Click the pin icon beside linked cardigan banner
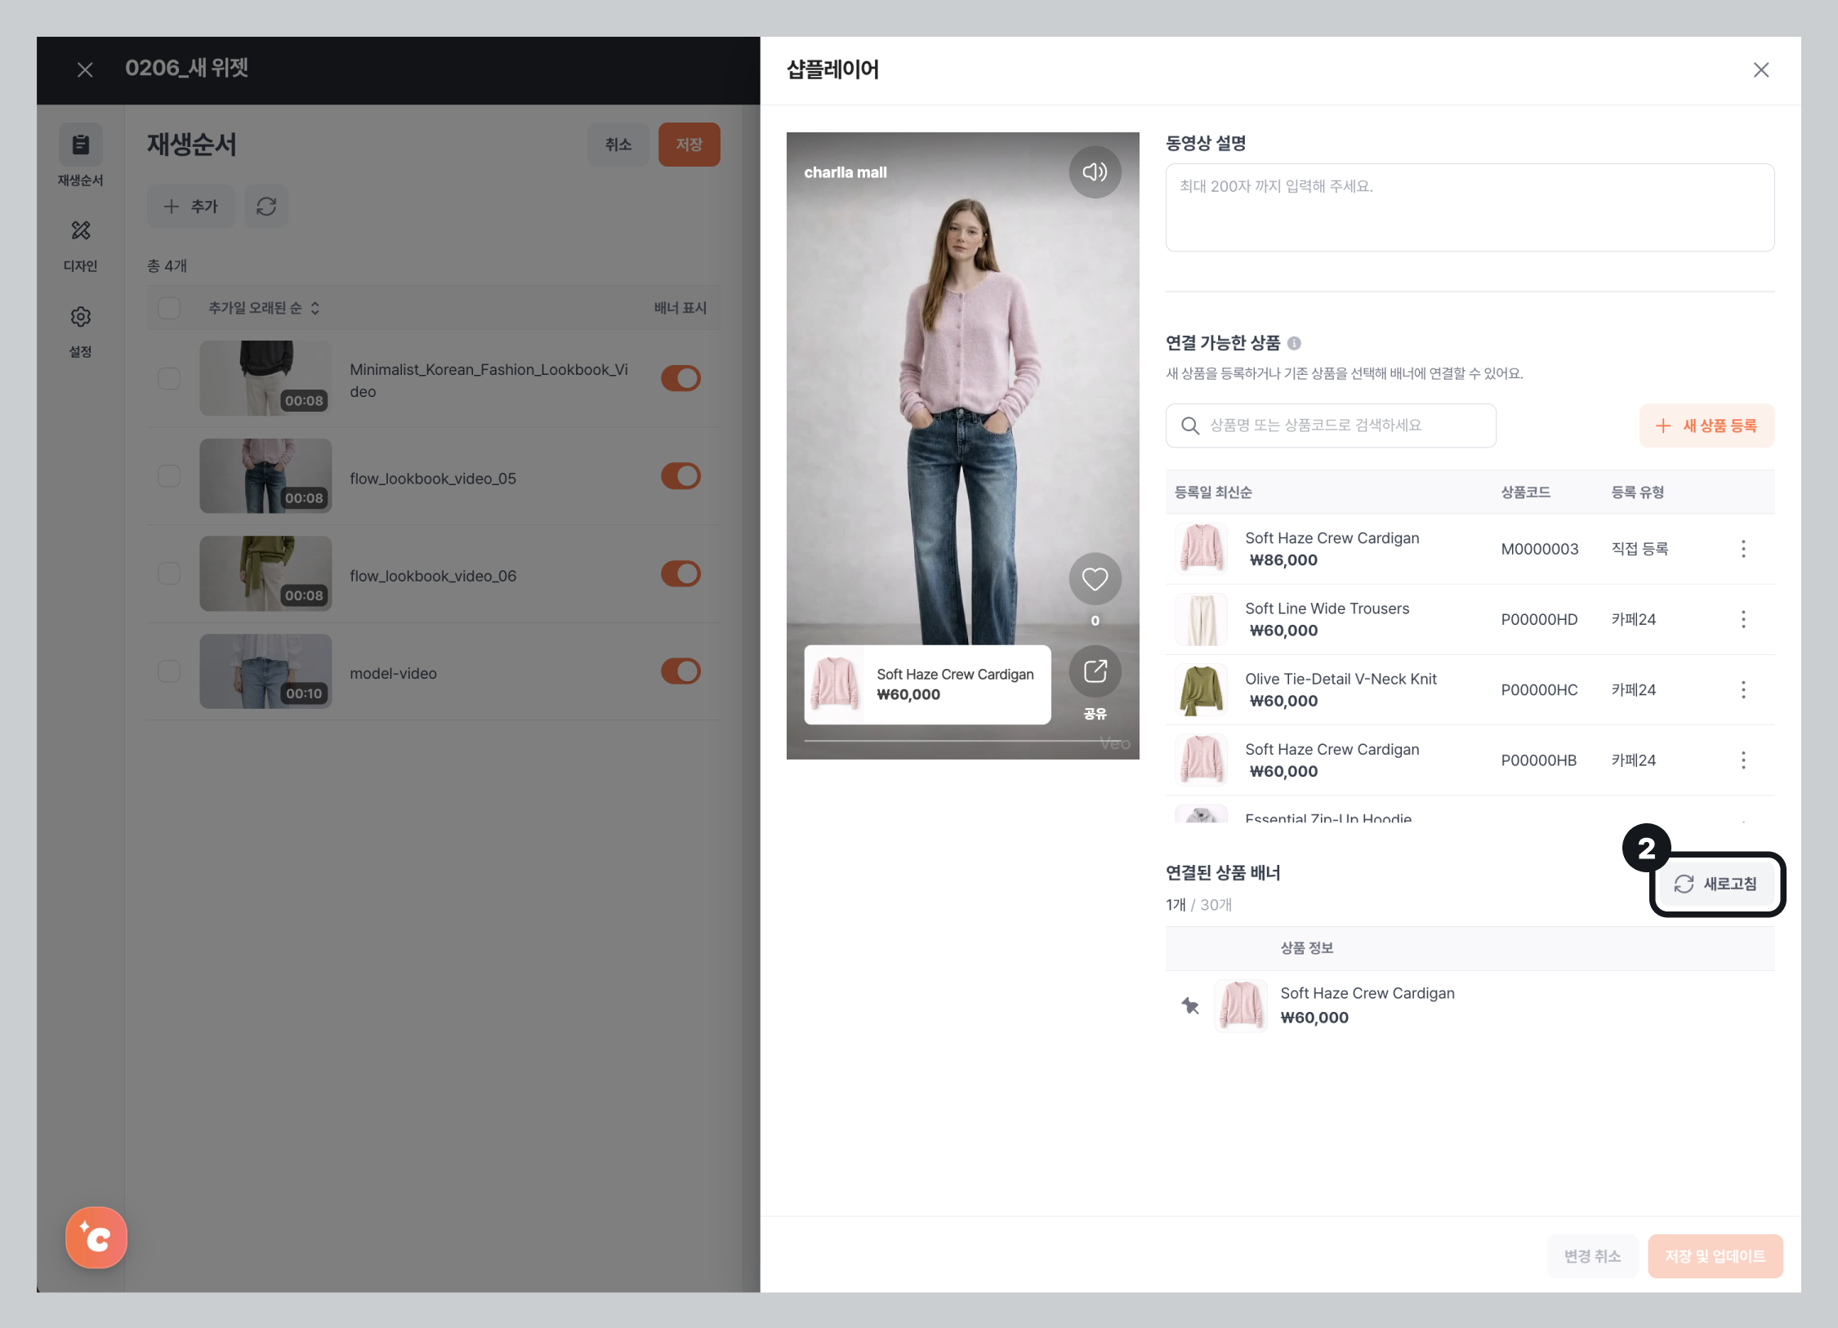The width and height of the screenshot is (1838, 1328). pos(1190,1005)
